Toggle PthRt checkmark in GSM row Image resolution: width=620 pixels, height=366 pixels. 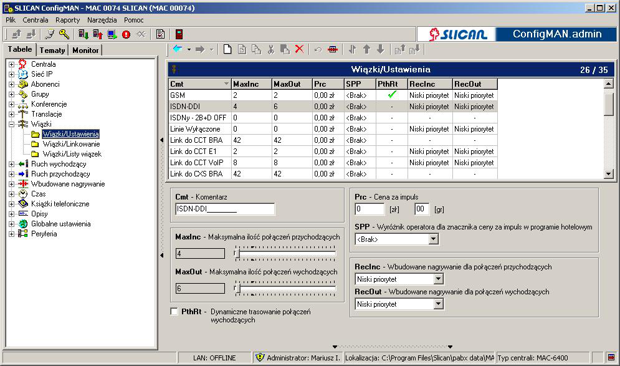pos(392,95)
